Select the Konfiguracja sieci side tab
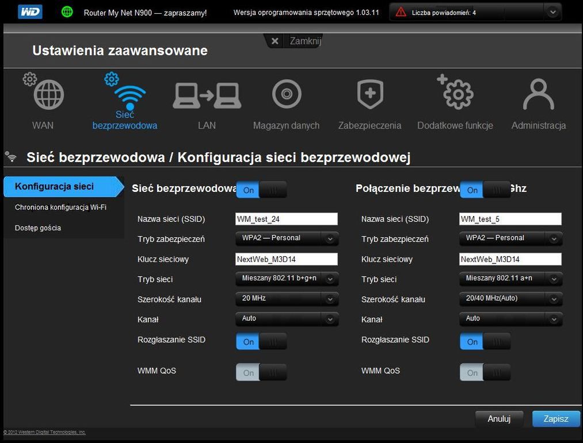 (x=63, y=186)
